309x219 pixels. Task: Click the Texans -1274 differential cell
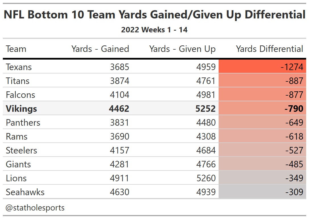292,67
